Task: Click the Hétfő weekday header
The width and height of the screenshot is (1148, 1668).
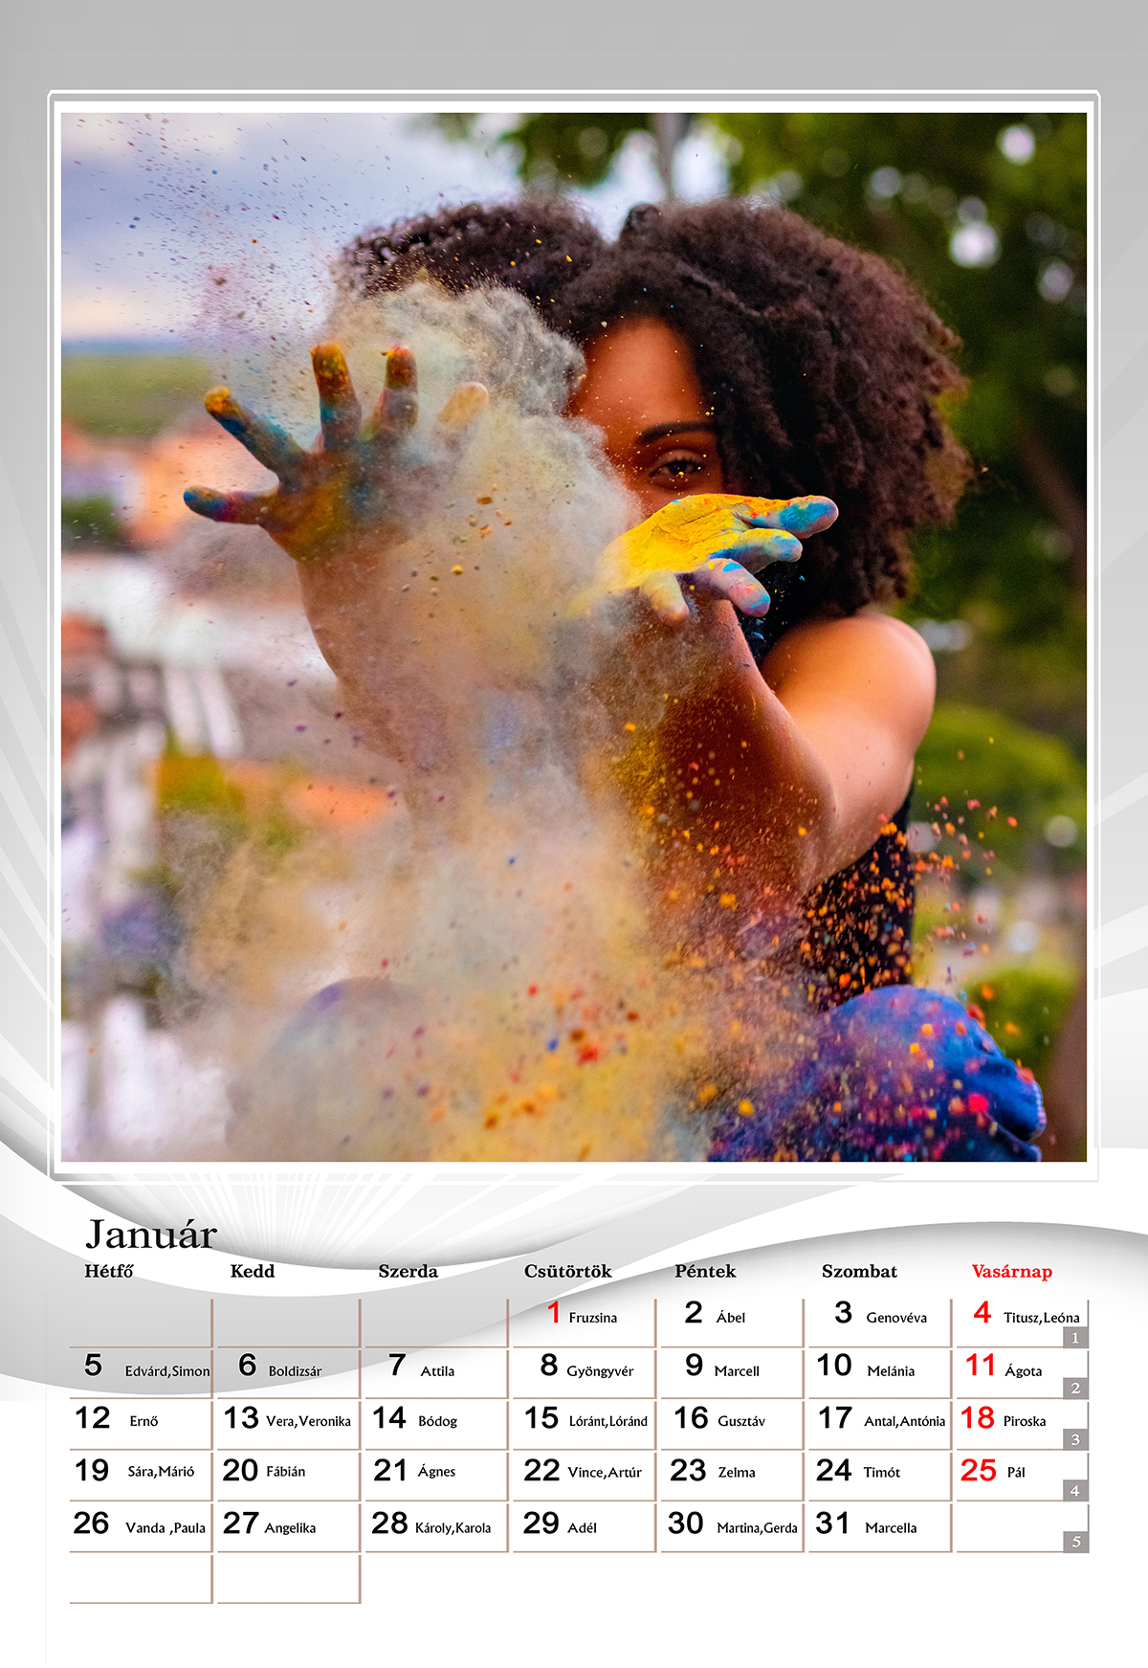Action: tap(109, 1272)
